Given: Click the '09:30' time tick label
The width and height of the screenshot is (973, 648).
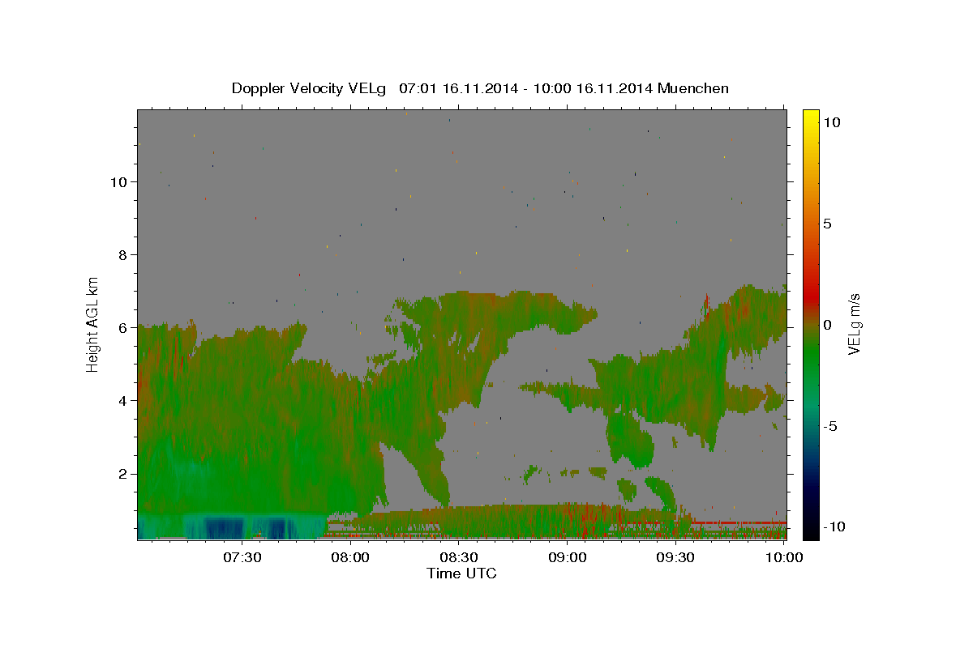Looking at the screenshot, I should pos(677,557).
